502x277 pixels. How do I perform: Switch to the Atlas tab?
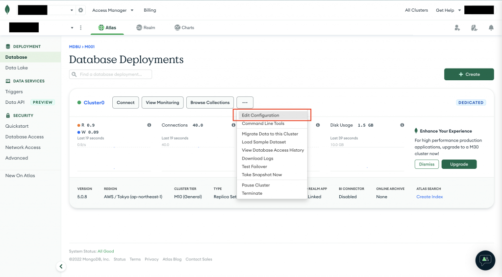(107, 28)
